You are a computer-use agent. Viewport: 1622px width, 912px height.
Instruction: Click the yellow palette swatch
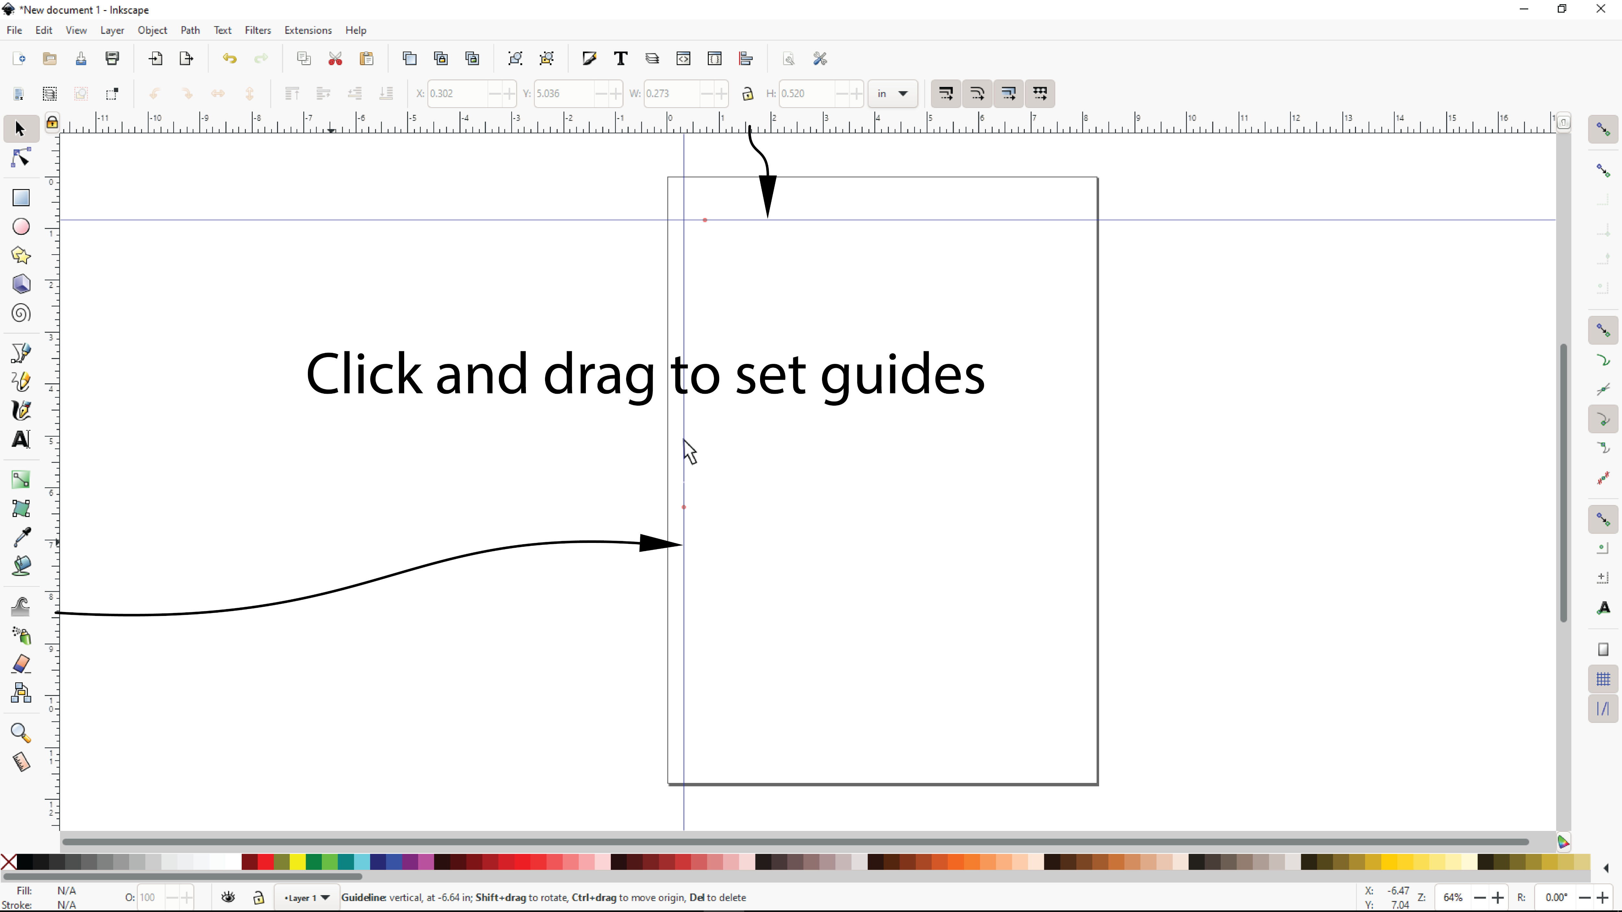297,862
